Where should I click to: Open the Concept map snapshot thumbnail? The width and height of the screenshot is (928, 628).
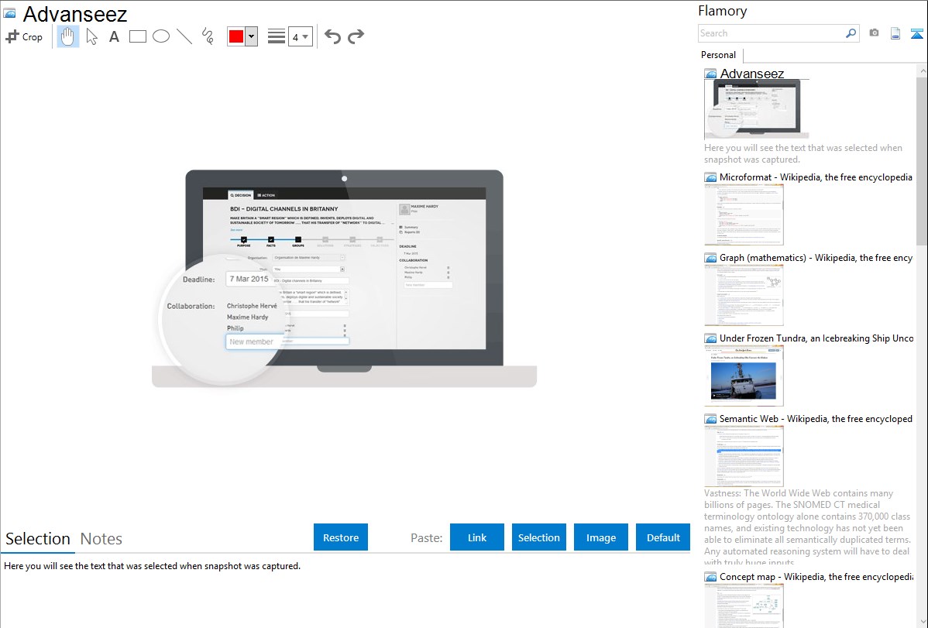click(744, 606)
